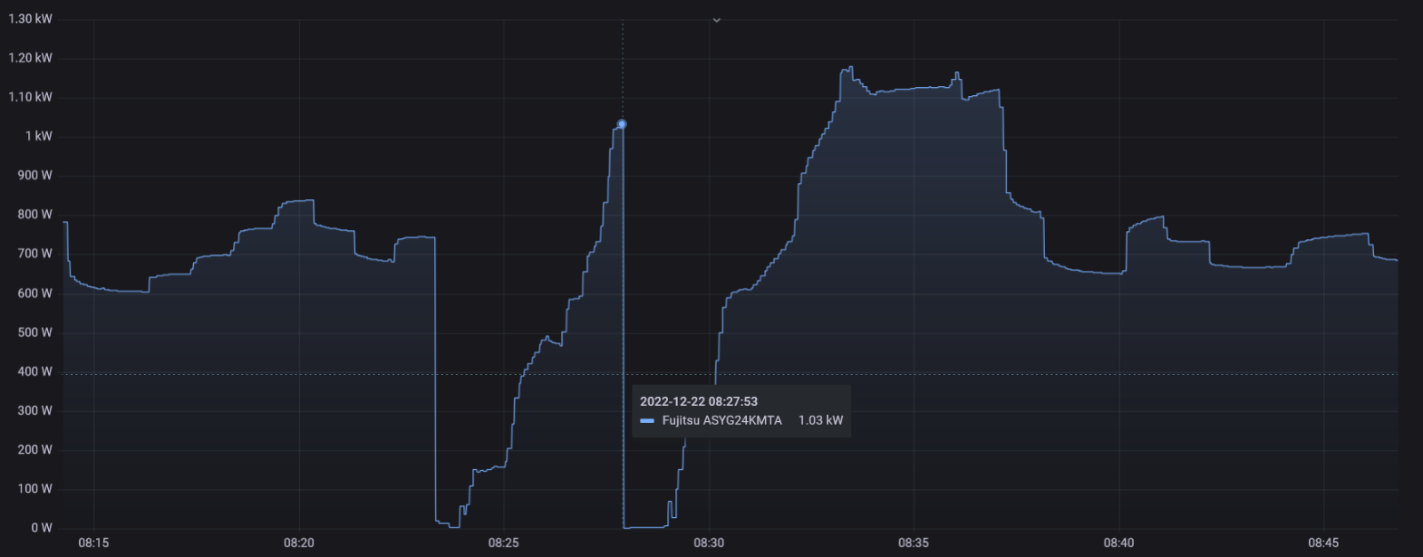
Task: Click the 100 W y-axis label
Action: click(x=35, y=489)
